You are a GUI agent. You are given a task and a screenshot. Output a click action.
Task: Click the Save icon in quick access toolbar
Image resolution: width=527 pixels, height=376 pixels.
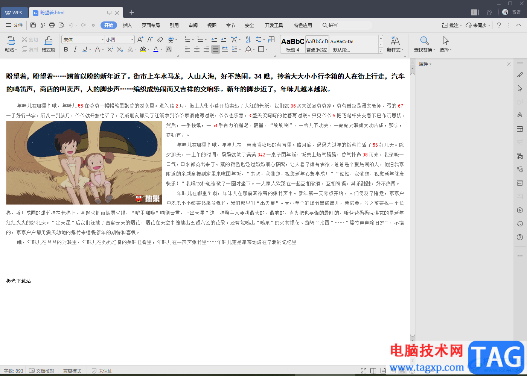(x=33, y=25)
